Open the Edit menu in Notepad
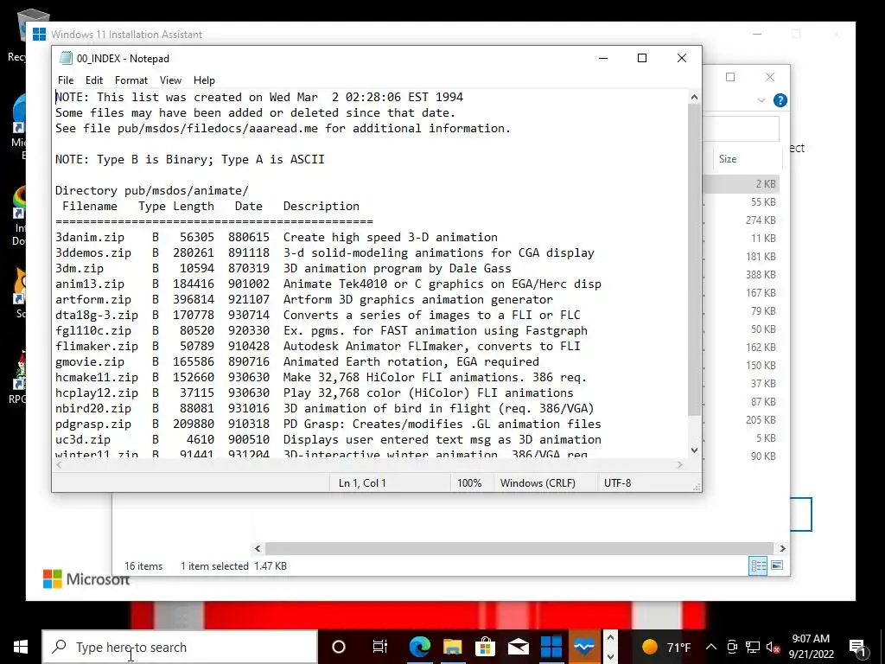 93,80
